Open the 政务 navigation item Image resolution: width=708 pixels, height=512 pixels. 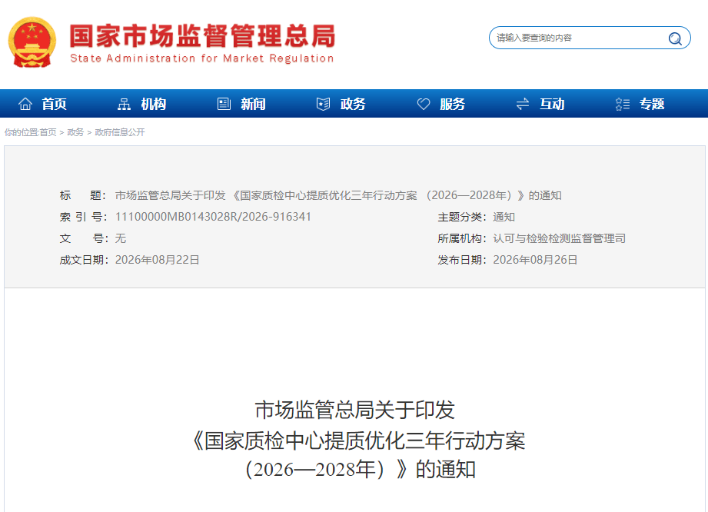point(353,104)
